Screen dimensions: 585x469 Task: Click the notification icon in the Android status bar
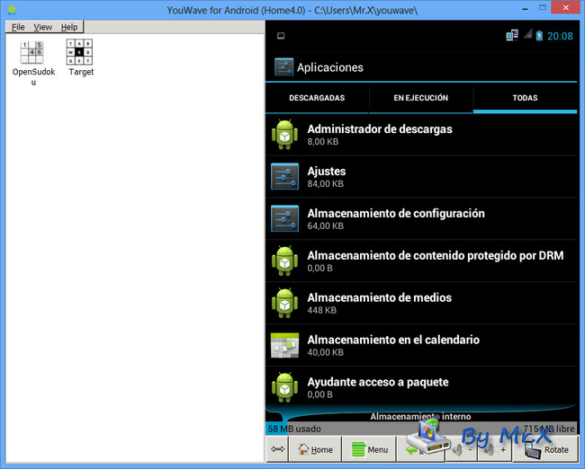pyautogui.click(x=281, y=36)
